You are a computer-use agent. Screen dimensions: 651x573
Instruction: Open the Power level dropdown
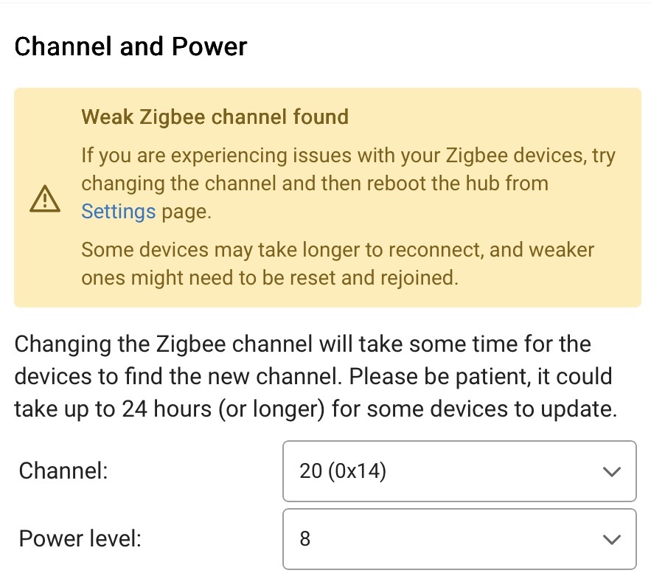tap(459, 539)
